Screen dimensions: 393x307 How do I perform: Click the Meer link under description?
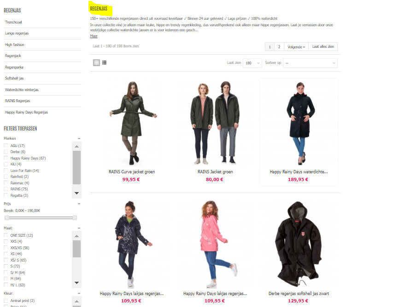[x=94, y=36]
